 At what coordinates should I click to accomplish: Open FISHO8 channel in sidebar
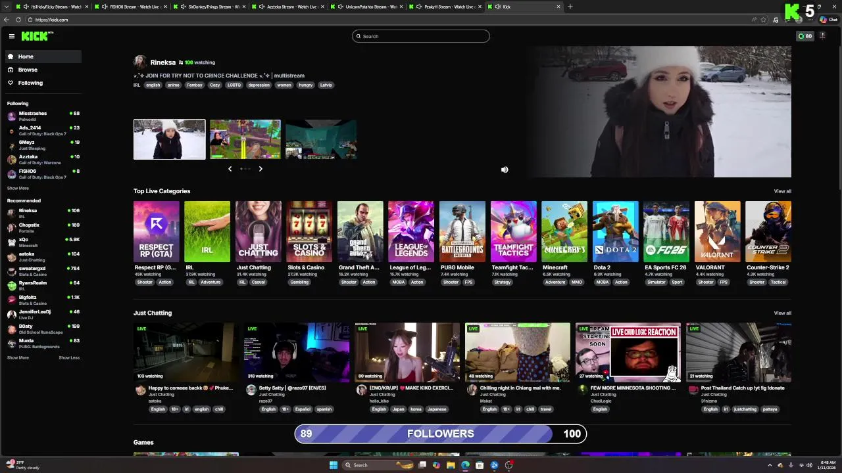(43, 174)
